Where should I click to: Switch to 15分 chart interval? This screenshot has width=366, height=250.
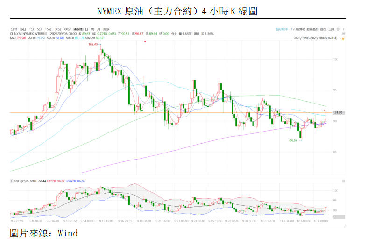[48, 29]
